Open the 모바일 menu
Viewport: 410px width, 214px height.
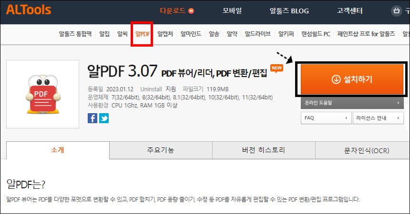point(232,10)
